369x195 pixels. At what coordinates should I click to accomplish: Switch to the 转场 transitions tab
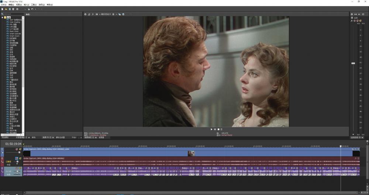point(34,137)
